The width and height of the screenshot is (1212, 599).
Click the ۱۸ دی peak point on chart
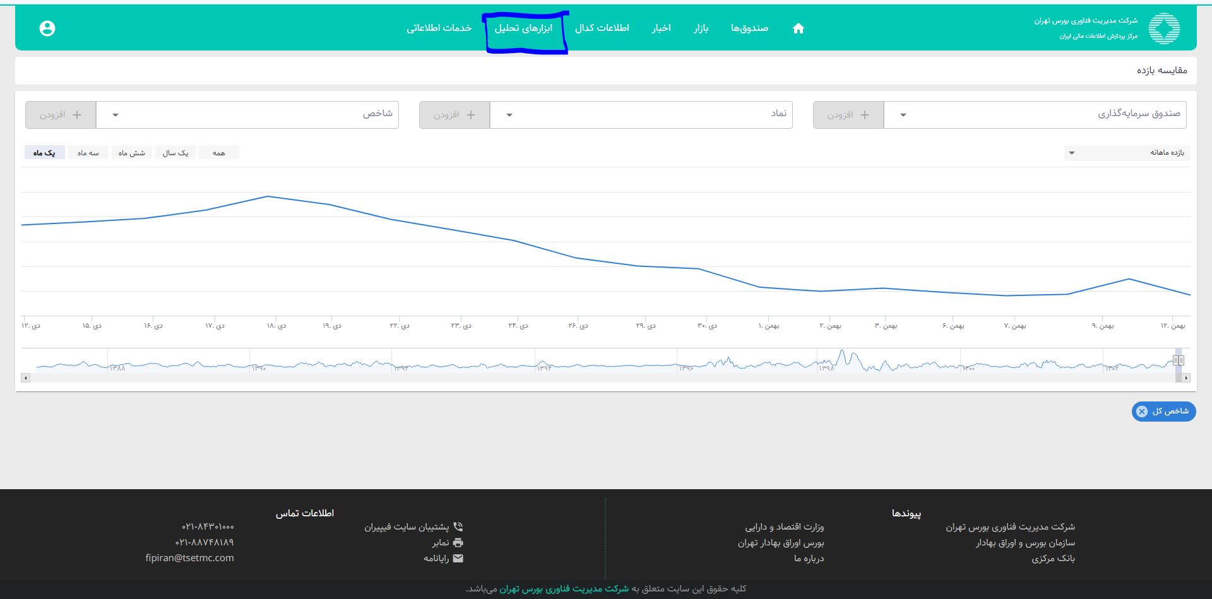coord(268,196)
